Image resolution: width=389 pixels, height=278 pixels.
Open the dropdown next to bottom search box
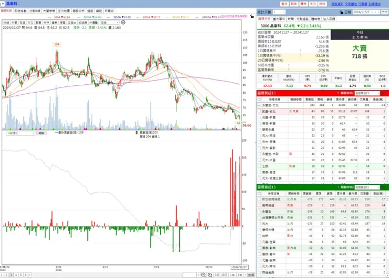[198, 275]
